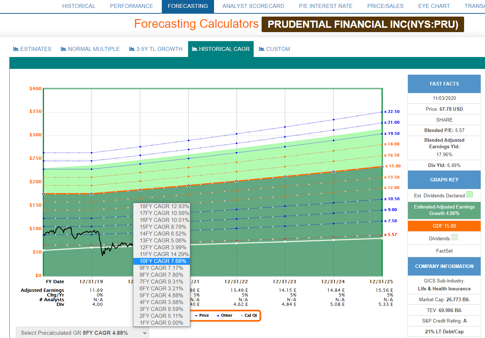This screenshot has height=338, width=485.
Task: Click the Estimated Adjusted Earnings Growth 4.88% key
Action: pos(444,210)
